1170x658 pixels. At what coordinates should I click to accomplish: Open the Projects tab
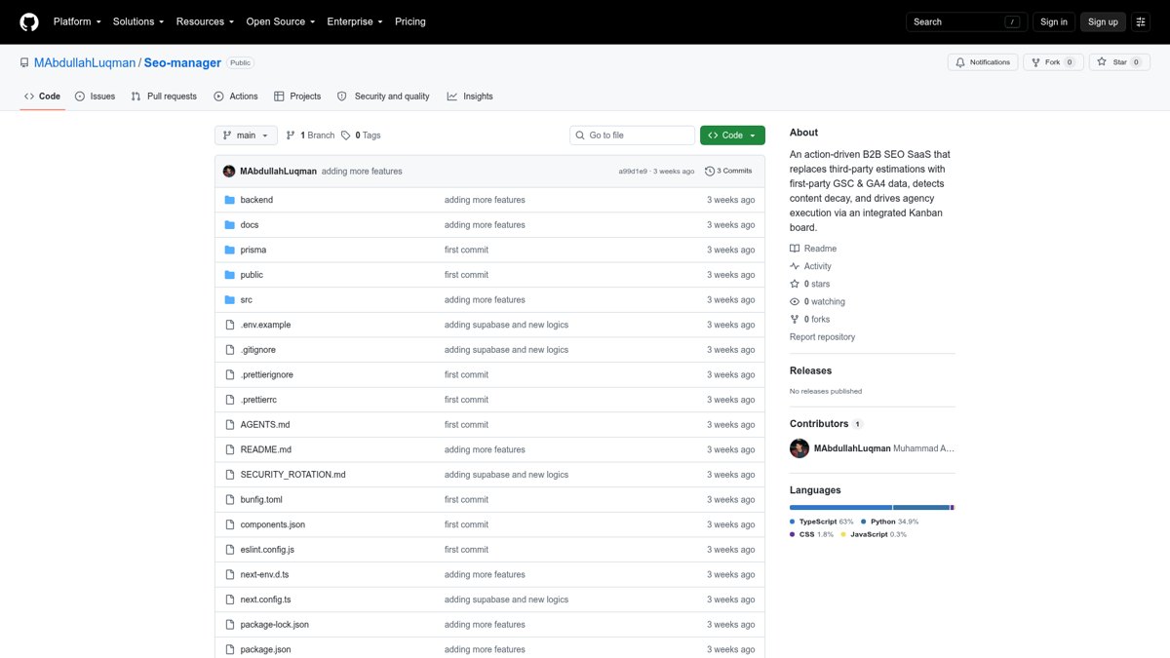297,97
